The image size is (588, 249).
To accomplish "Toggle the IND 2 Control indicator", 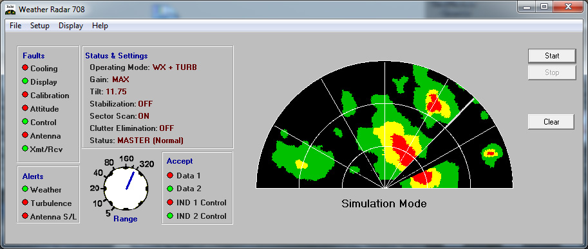I will click(170, 216).
